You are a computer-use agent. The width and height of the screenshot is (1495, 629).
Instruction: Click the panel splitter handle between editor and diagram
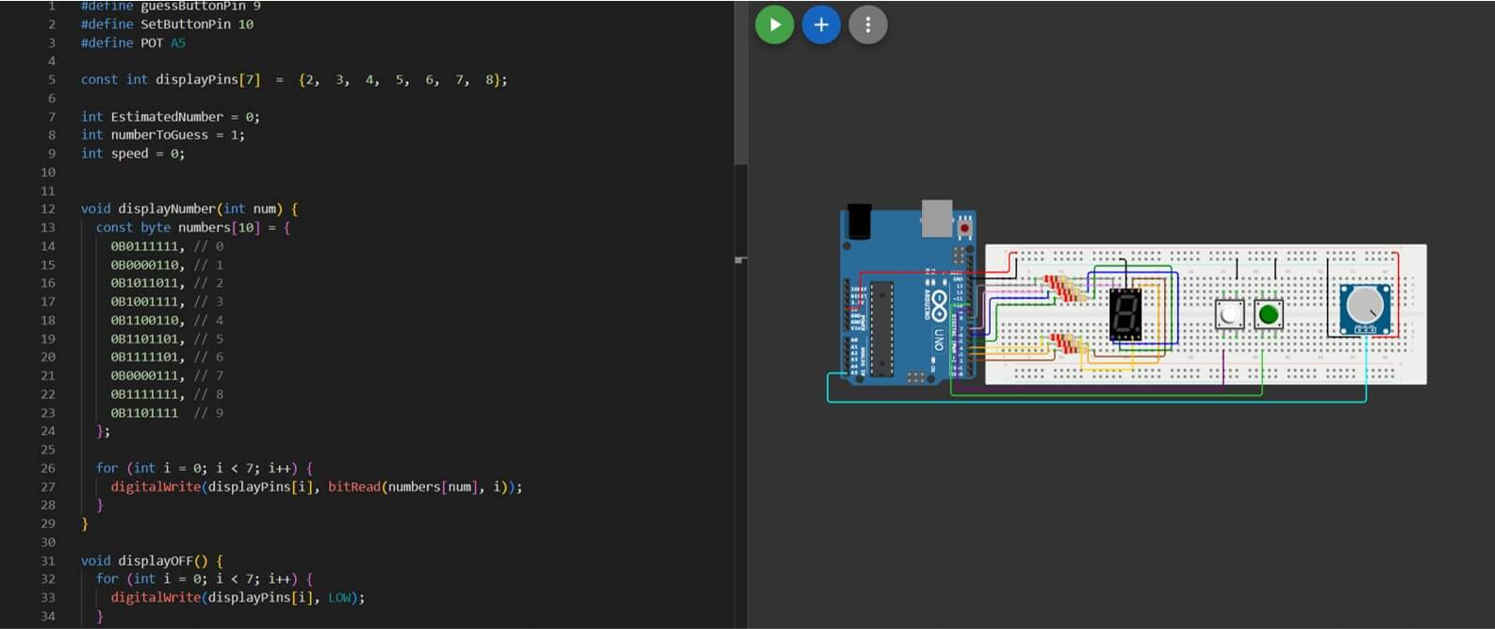click(x=741, y=259)
